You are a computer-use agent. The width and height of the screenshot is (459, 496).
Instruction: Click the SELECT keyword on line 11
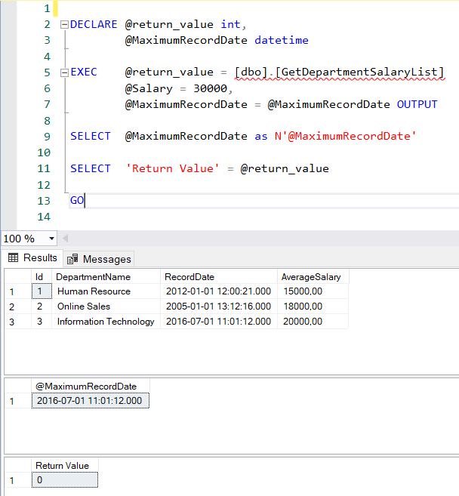point(91,168)
